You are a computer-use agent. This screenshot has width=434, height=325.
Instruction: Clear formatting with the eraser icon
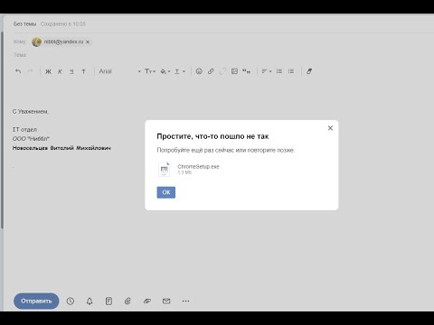[309, 71]
